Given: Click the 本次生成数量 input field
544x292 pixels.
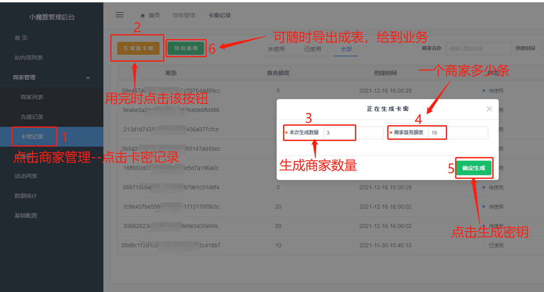Looking at the screenshot, I should (353, 133).
